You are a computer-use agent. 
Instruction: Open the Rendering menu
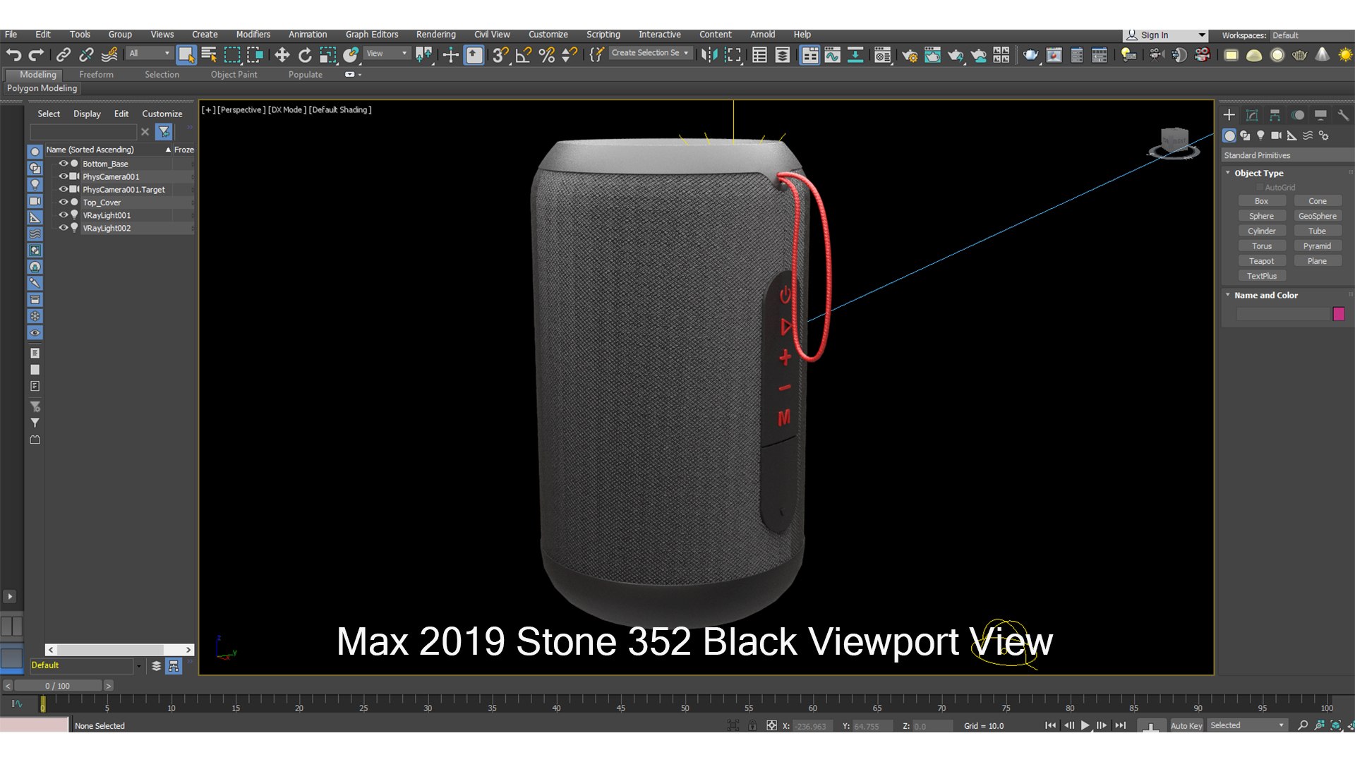[435, 35]
